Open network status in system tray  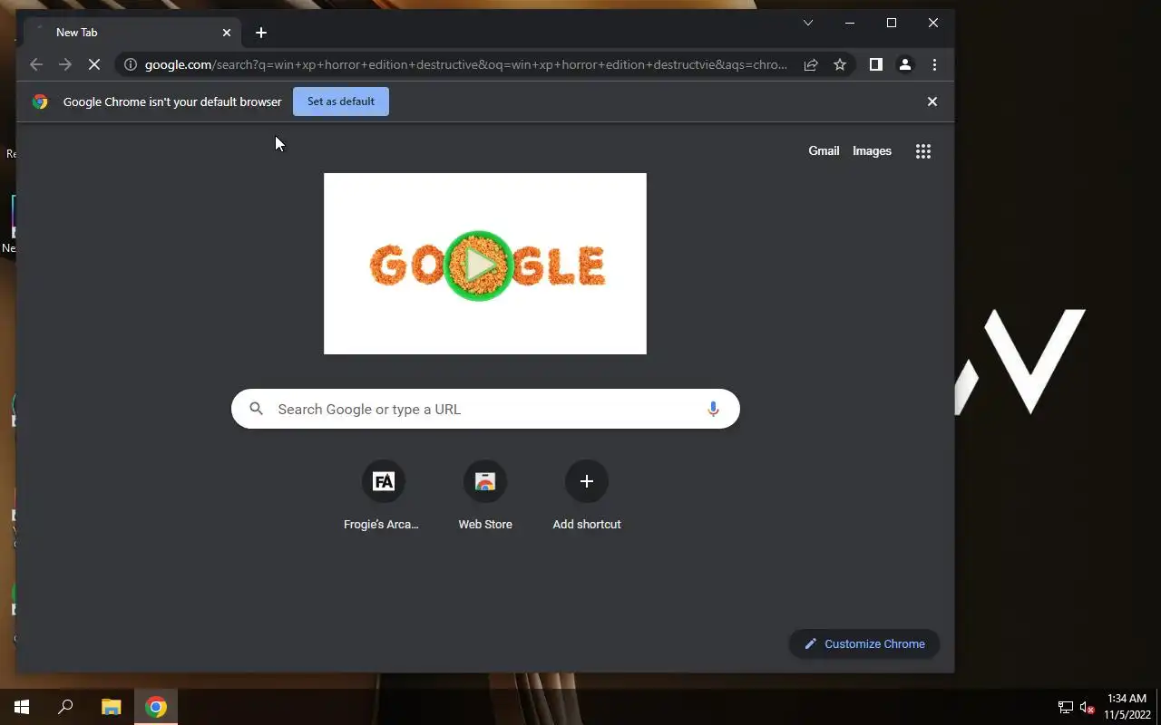coord(1066,707)
